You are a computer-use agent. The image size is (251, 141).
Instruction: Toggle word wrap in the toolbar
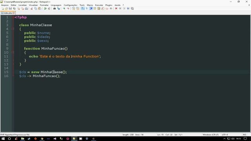point(83,9)
